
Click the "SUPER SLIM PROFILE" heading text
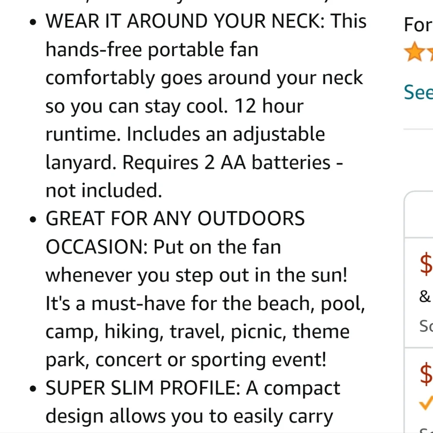(143, 388)
